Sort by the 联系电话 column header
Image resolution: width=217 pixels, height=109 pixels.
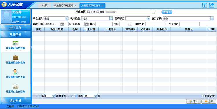pyautogui.click(x=162, y=29)
